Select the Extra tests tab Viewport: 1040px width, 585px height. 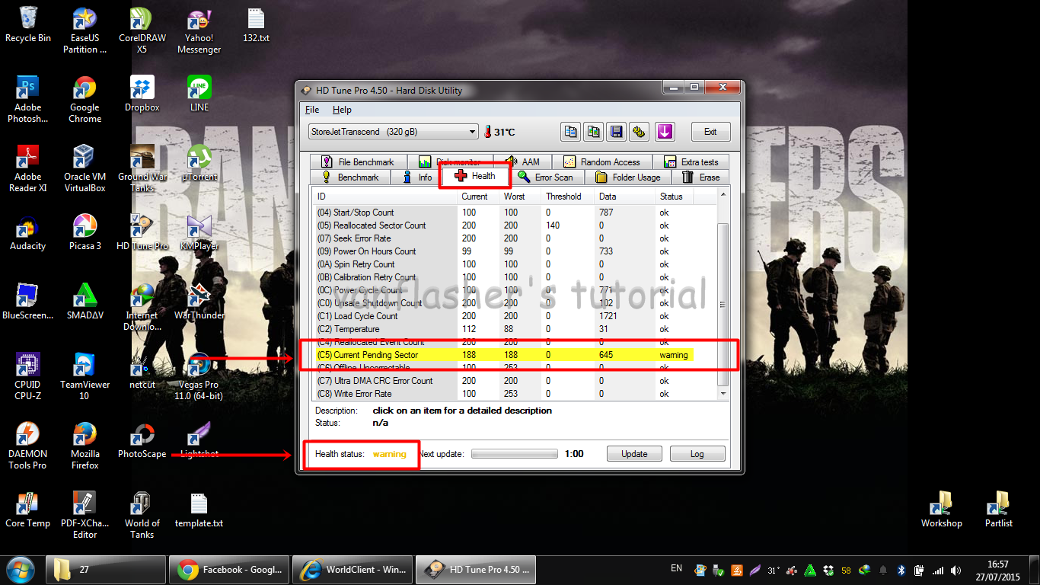coord(691,162)
